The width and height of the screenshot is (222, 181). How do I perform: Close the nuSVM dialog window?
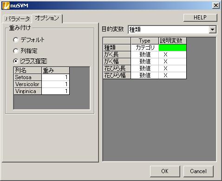[x=215, y=6]
